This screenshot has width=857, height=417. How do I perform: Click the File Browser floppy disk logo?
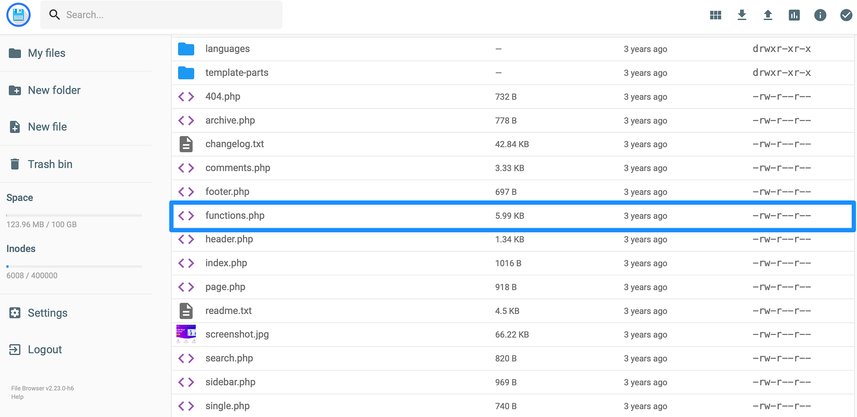coord(18,15)
